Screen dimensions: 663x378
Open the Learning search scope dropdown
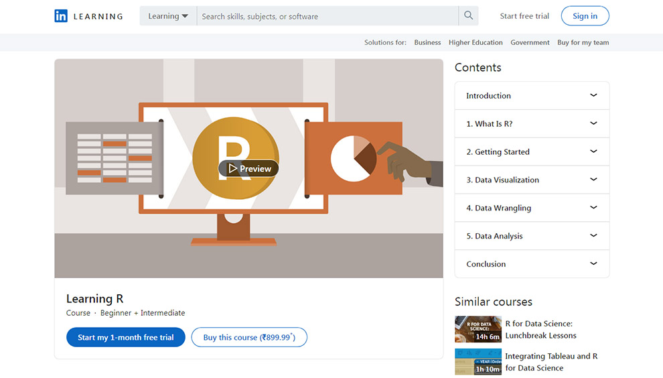point(168,16)
